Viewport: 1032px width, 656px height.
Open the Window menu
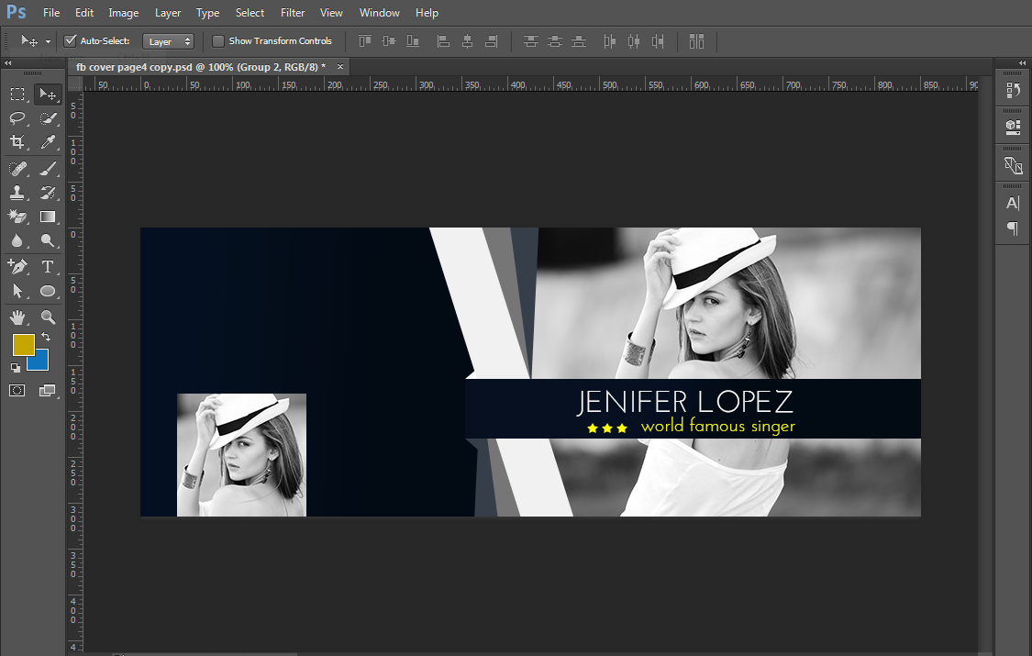380,13
